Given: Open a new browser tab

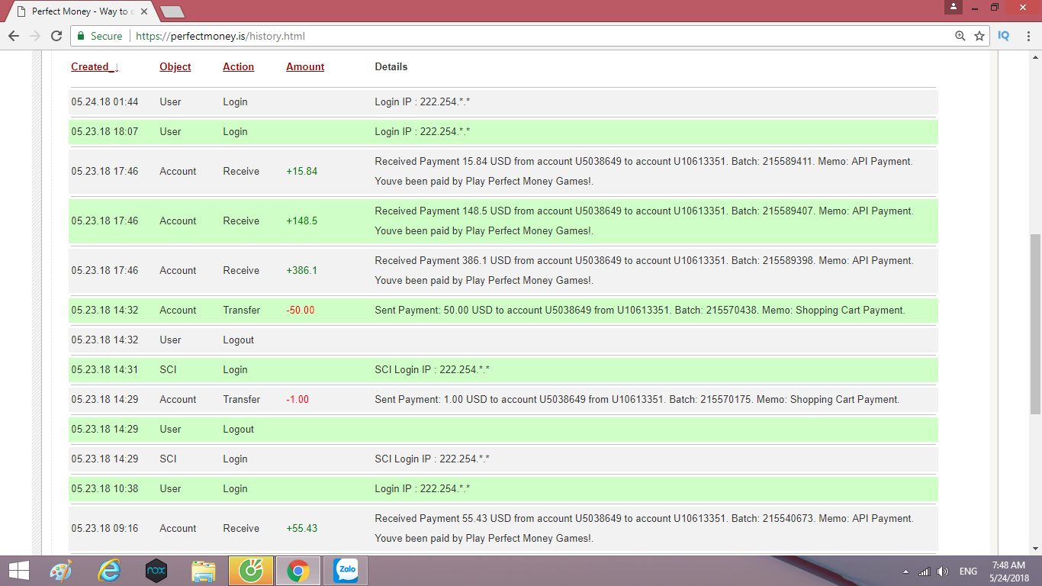Looking at the screenshot, I should click(x=172, y=12).
